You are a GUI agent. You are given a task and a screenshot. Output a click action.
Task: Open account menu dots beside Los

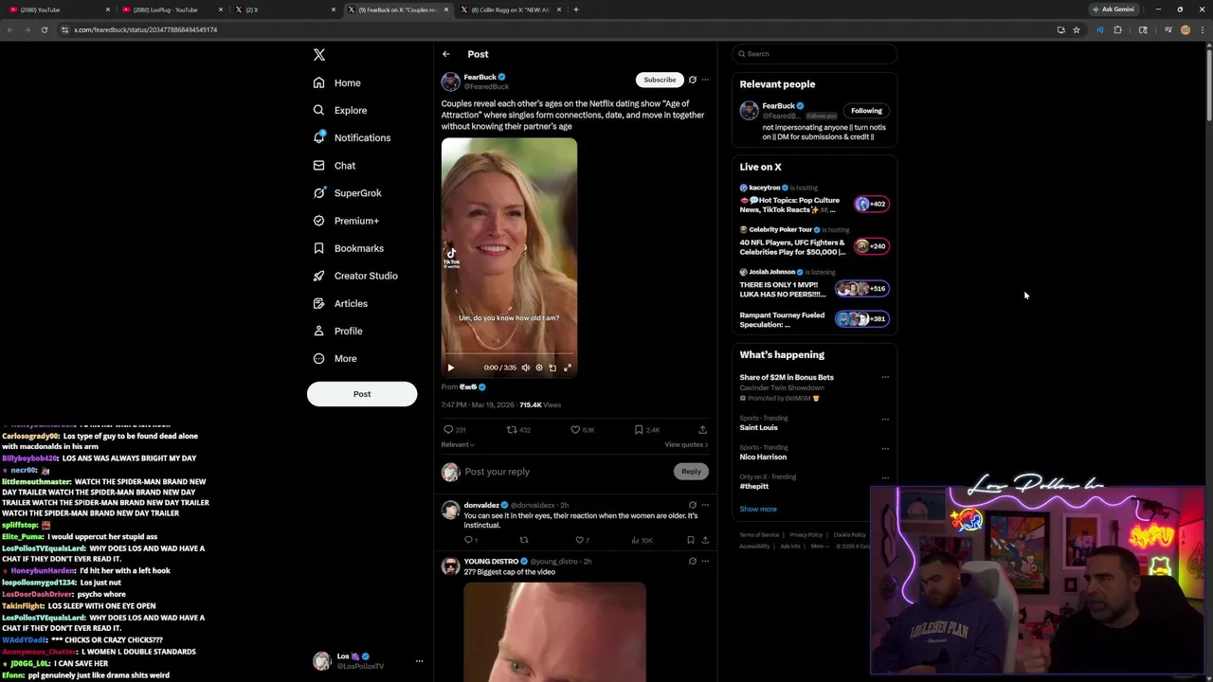[x=419, y=661]
